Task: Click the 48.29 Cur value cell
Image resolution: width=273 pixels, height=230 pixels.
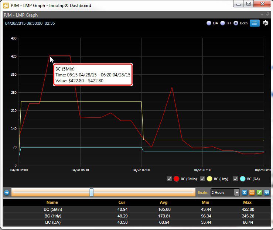Action: [x=123, y=216]
